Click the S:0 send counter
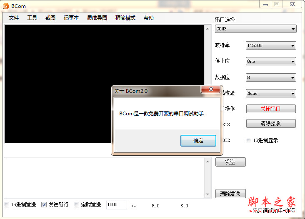 [184, 206]
